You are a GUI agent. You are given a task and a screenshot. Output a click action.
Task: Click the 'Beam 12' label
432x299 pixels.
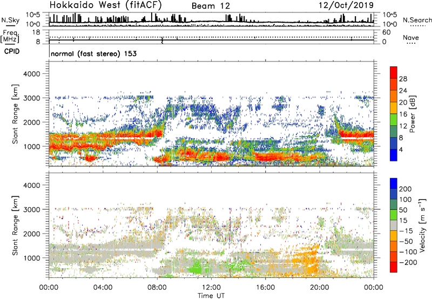click(x=211, y=6)
